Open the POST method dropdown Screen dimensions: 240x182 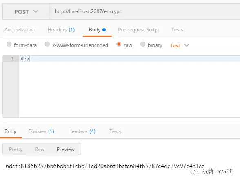pyautogui.click(x=26, y=12)
